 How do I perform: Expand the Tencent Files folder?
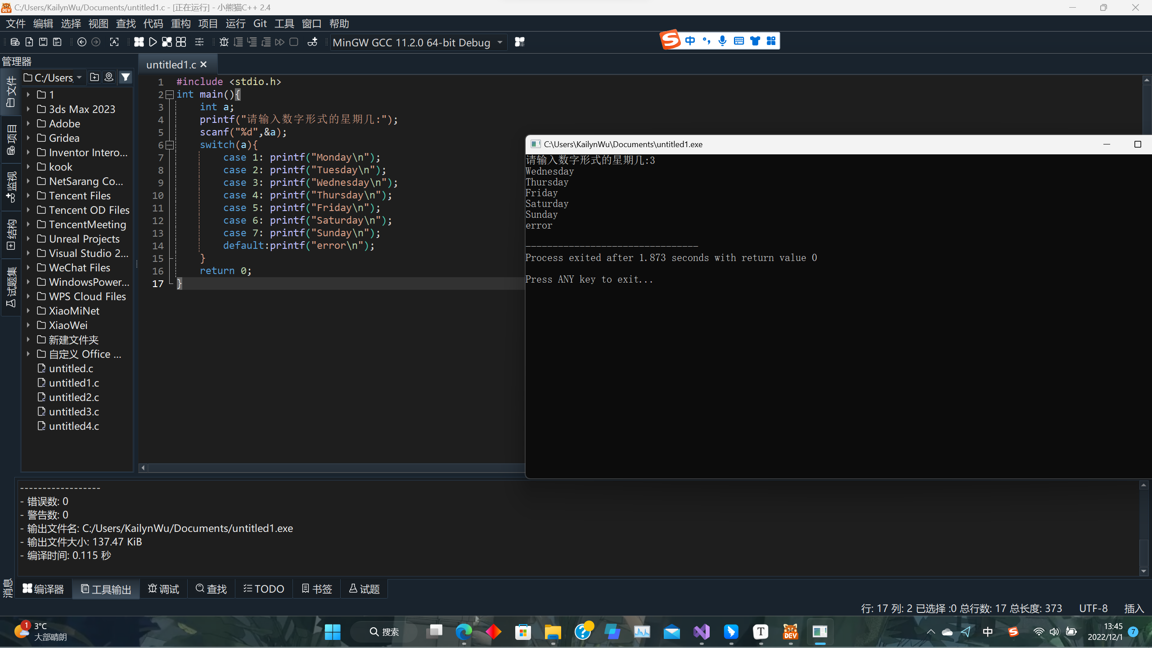[x=28, y=195]
